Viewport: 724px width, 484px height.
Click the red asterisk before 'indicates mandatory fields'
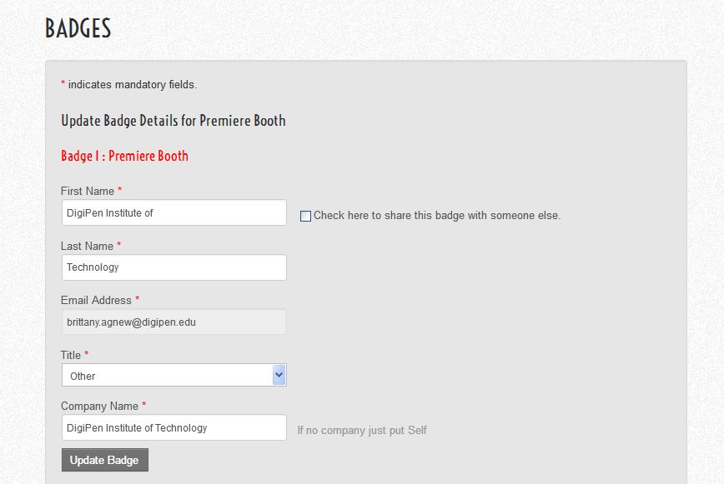63,84
